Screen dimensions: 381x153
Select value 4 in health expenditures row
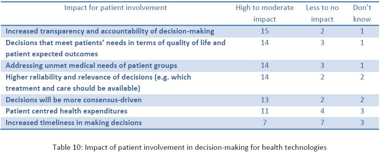pyautogui.click(x=322, y=111)
